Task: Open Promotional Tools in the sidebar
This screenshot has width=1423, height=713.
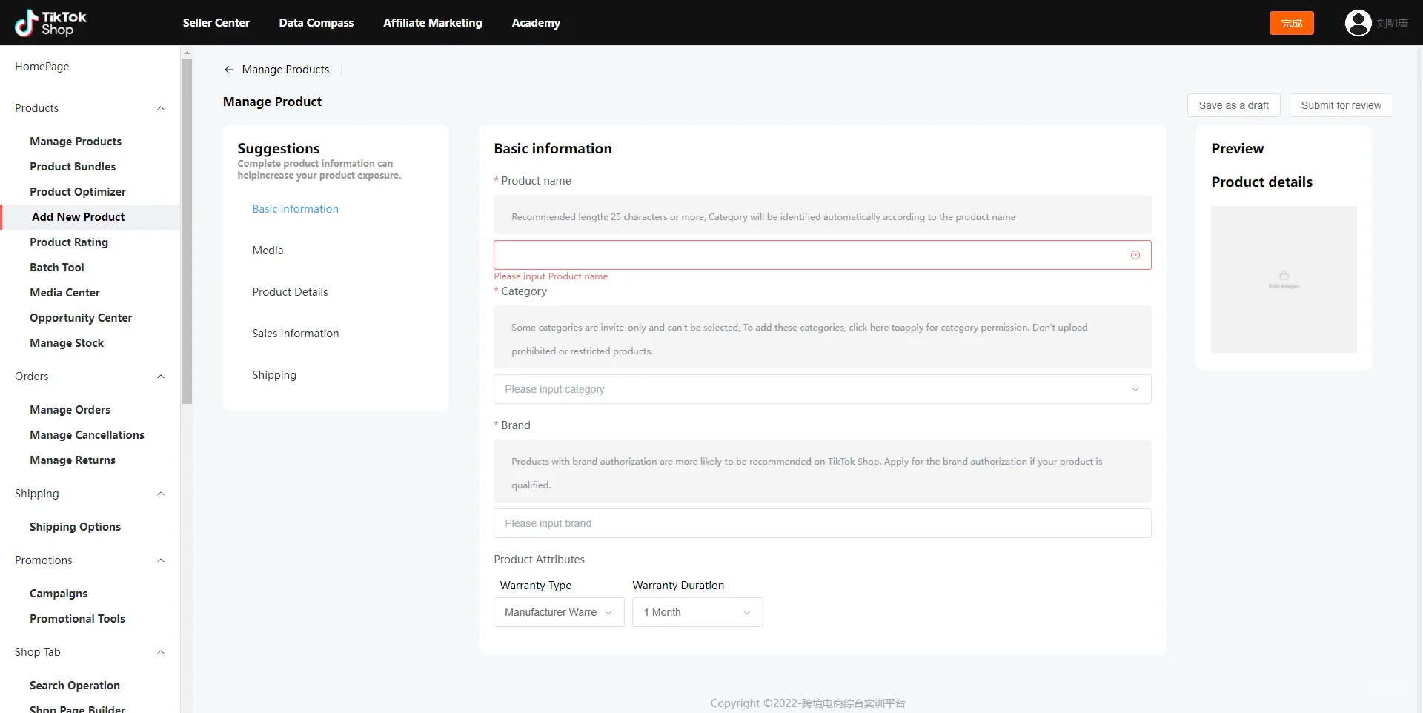Action: 77,619
